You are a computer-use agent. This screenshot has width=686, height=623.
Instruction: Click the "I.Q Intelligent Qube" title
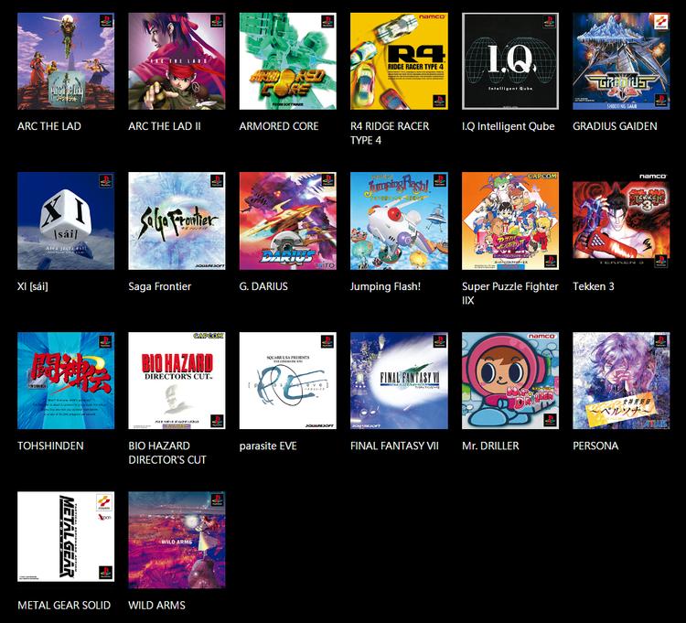(x=509, y=126)
